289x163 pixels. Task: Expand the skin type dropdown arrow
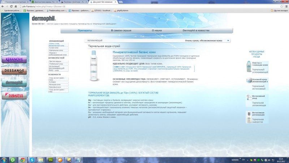[228, 41]
